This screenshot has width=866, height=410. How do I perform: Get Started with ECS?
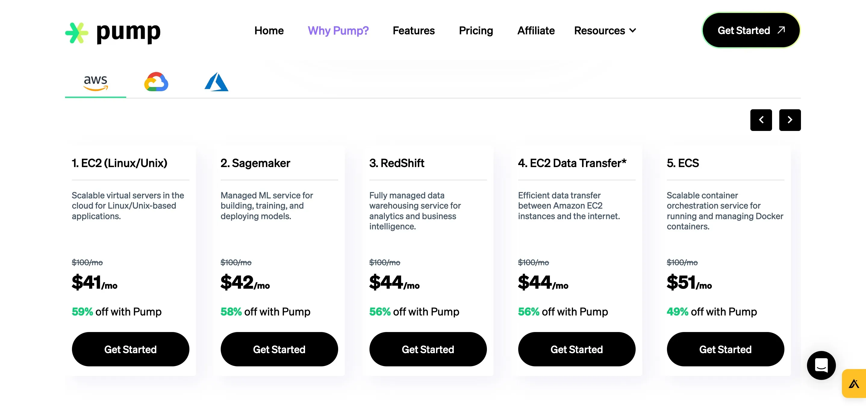tap(725, 349)
